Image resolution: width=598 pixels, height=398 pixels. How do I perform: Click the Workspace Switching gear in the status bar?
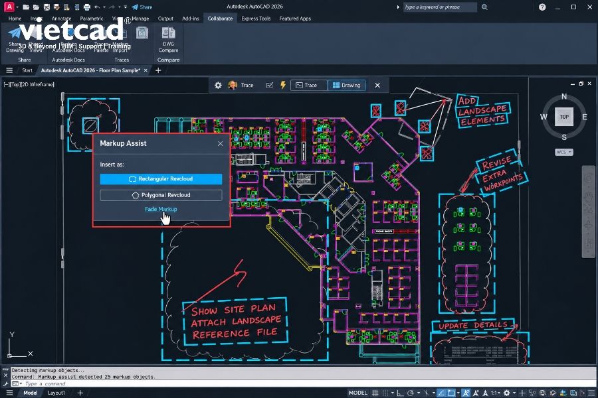[x=506, y=393]
